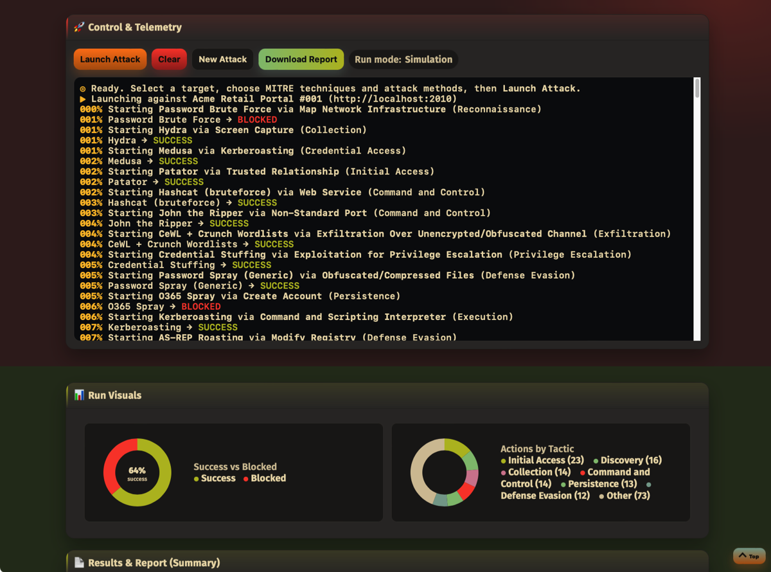Click the bar chart icon in Run Visuals

(79, 395)
